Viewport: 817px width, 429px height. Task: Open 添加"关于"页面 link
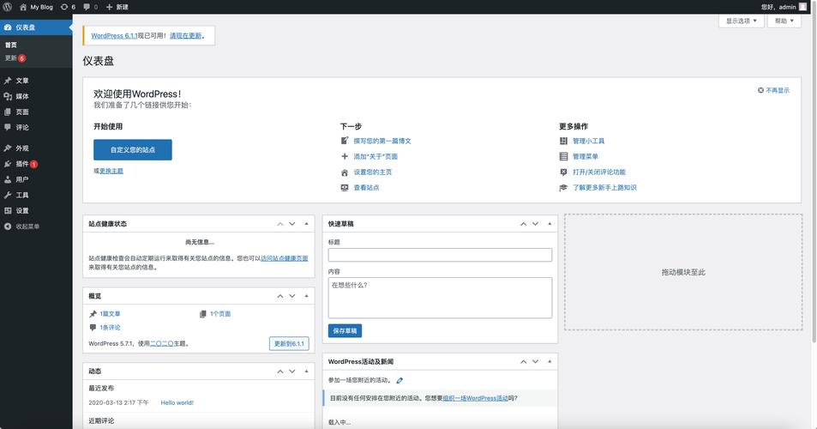point(375,156)
